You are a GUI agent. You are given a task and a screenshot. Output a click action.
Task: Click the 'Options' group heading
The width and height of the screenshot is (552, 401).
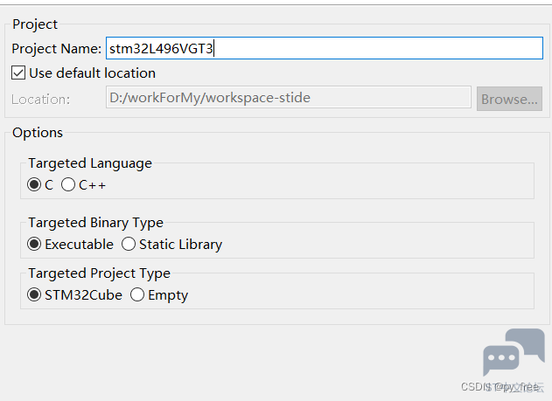point(38,133)
